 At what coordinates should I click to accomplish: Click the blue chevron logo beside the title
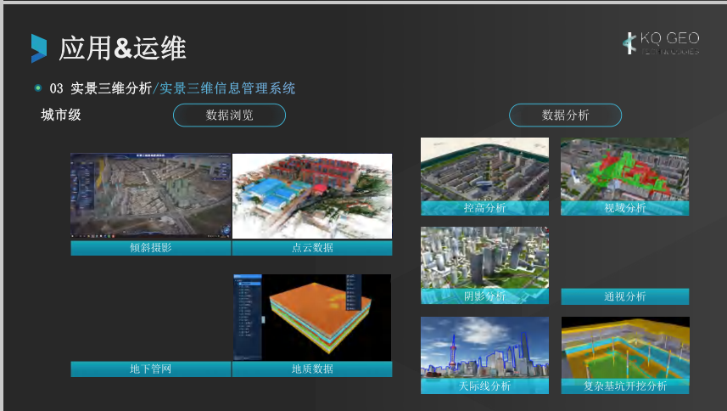(x=38, y=48)
